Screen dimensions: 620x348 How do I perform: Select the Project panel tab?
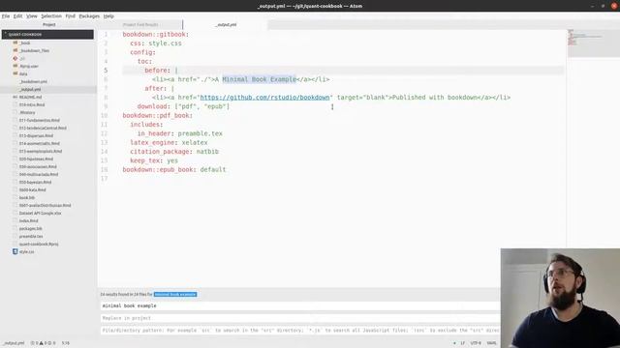point(48,24)
